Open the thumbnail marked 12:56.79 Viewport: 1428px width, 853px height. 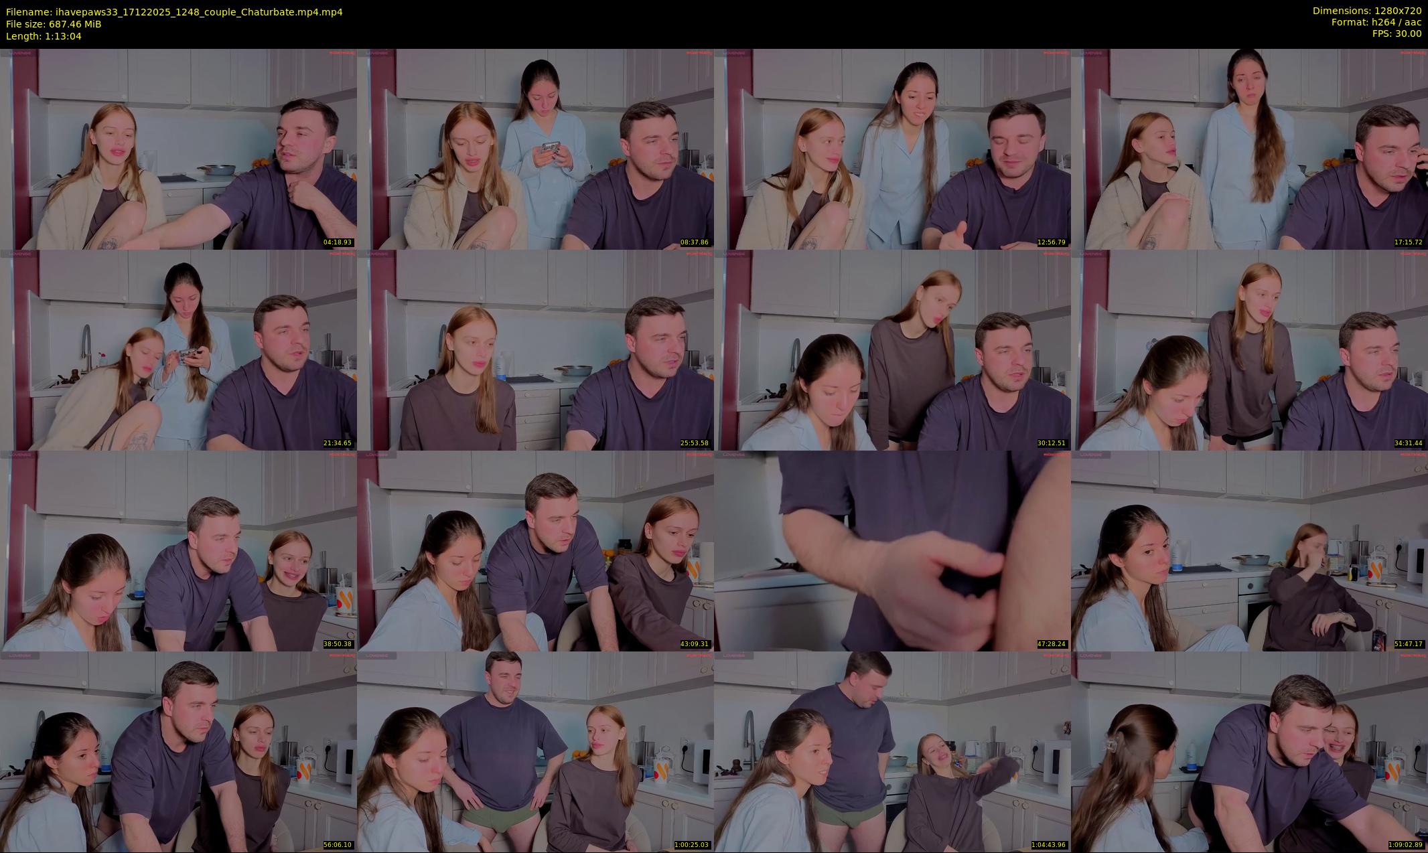tap(892, 149)
